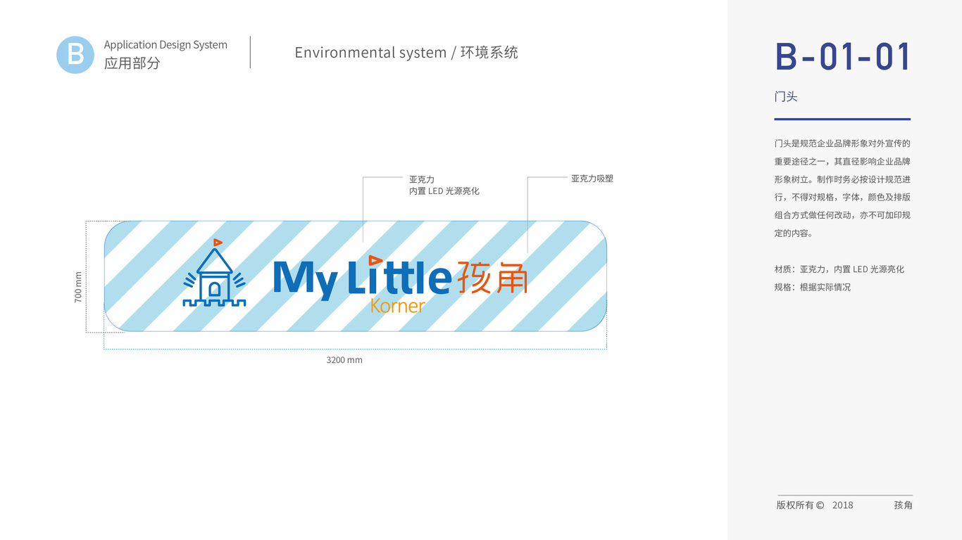This screenshot has width=962, height=540.
Task: Click the '材质：亚克力，内置 LED 光源亮化' line
Action: (839, 269)
